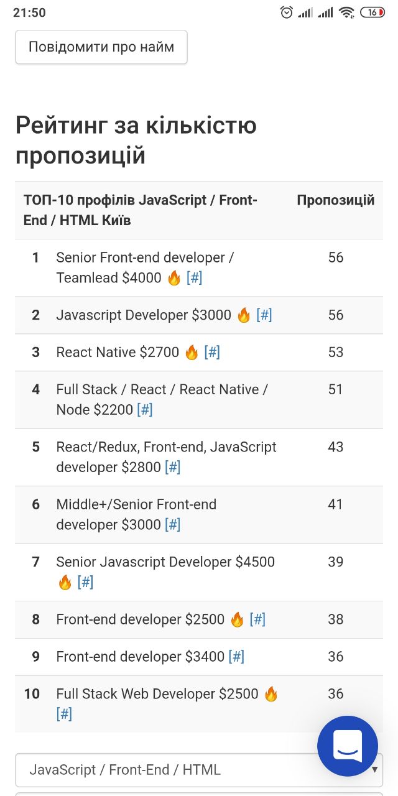The height and width of the screenshot is (796, 398).
Task: Open [#] link for Full Stack Web Developer
Action: (64, 714)
